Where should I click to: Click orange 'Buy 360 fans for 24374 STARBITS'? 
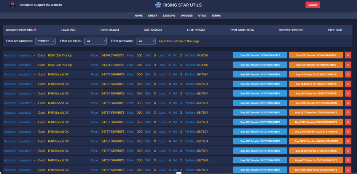point(316,55)
